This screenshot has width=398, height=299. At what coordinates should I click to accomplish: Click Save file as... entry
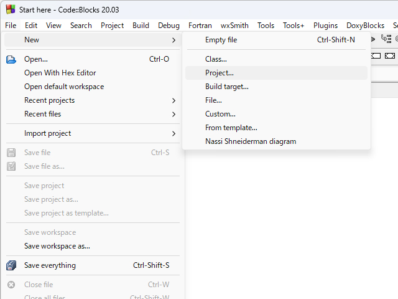pyautogui.click(x=93, y=166)
